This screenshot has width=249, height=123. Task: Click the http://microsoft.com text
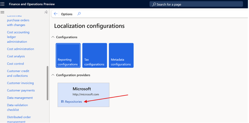pos(86,94)
